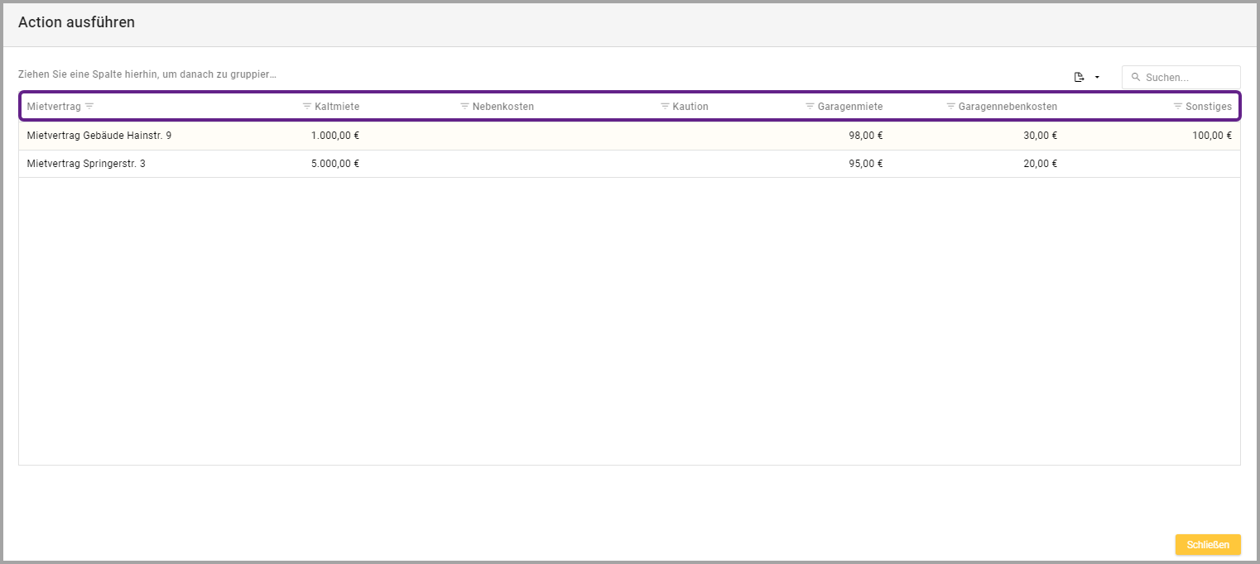Click the export file icon
Screen dimensions: 1260x564
[1079, 77]
